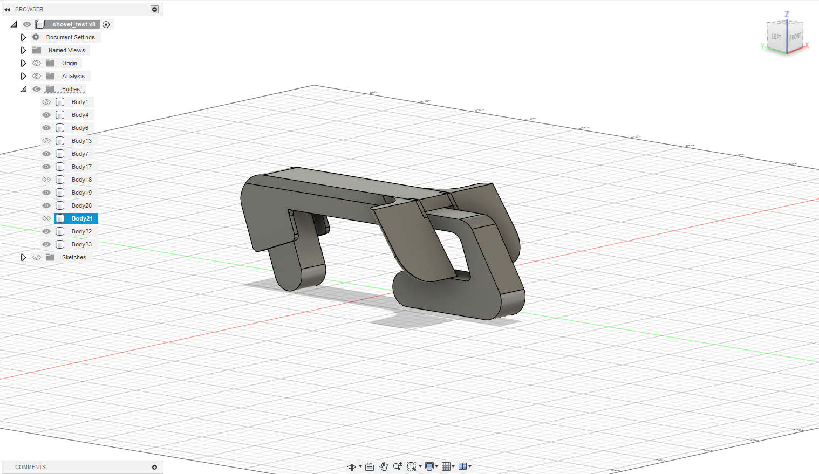Click the Document Settings gear icon

coord(36,37)
